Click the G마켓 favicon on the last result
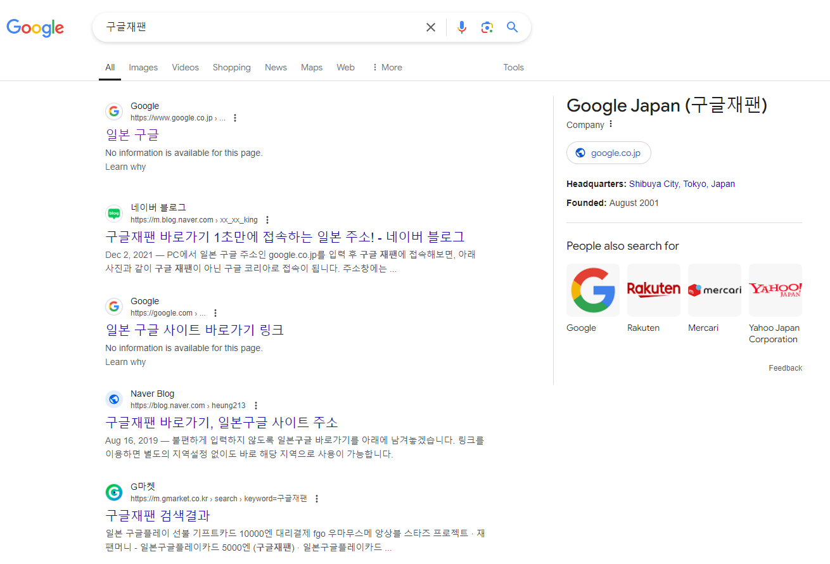830x564 pixels. (x=114, y=492)
